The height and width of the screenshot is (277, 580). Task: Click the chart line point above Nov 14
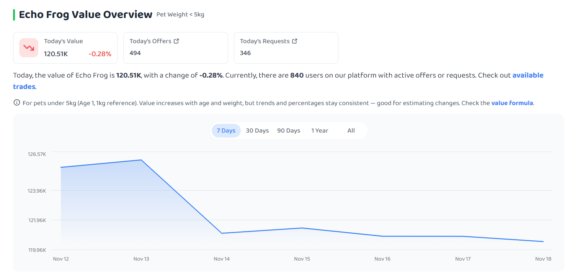point(222,233)
